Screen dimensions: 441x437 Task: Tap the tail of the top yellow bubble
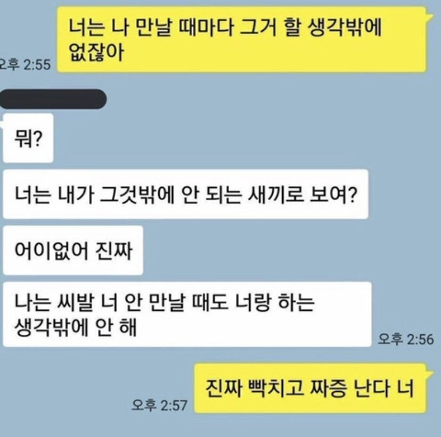pos(430,17)
